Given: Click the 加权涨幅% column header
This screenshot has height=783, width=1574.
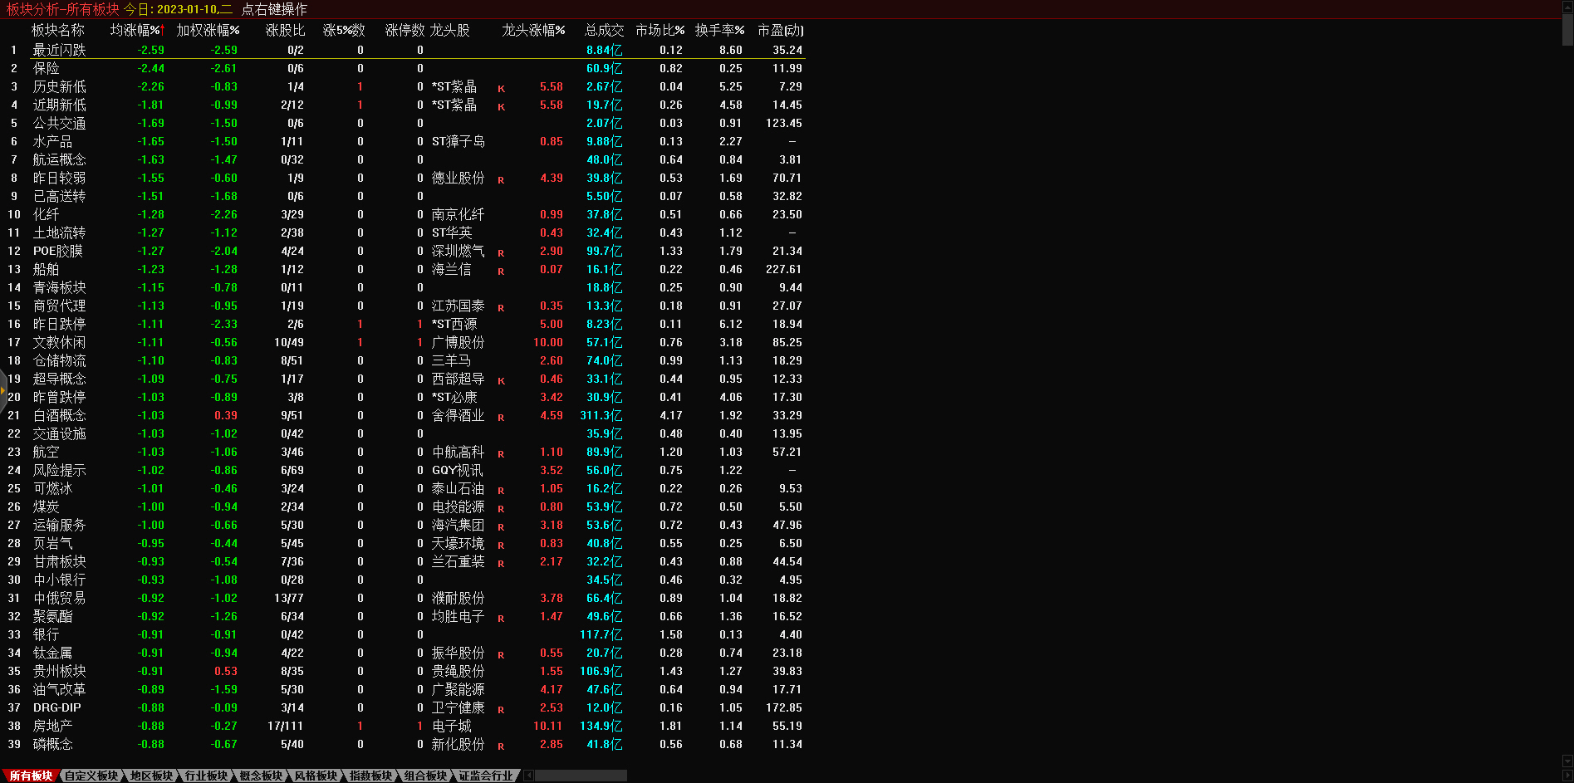Looking at the screenshot, I should pos(208,30).
